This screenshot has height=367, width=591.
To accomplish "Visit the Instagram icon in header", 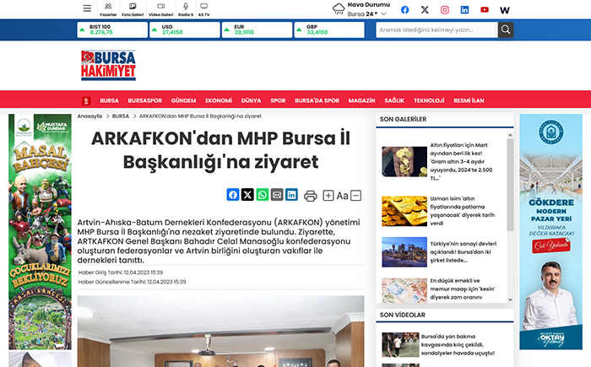I will (445, 10).
